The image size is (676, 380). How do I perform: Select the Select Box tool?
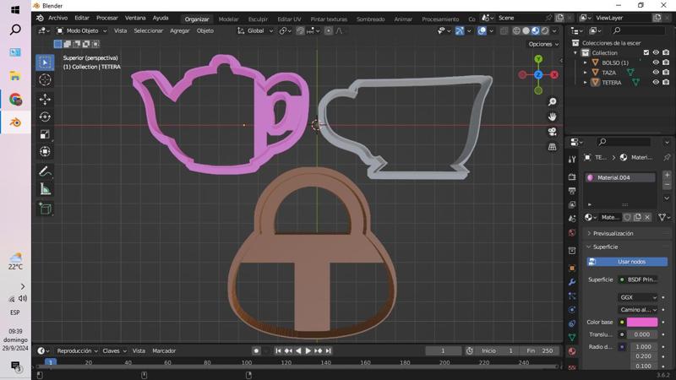[45, 62]
